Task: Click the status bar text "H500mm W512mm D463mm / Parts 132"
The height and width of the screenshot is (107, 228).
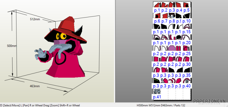Action: (x=161, y=105)
